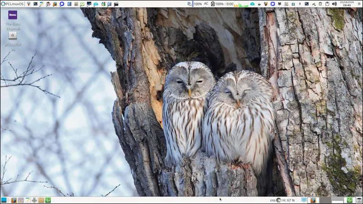Click the coffee cup caffeine tray icon

coord(259,4)
